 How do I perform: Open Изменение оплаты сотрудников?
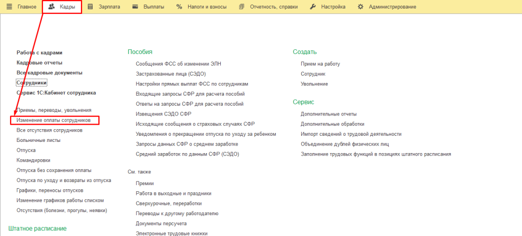pyautogui.click(x=54, y=120)
